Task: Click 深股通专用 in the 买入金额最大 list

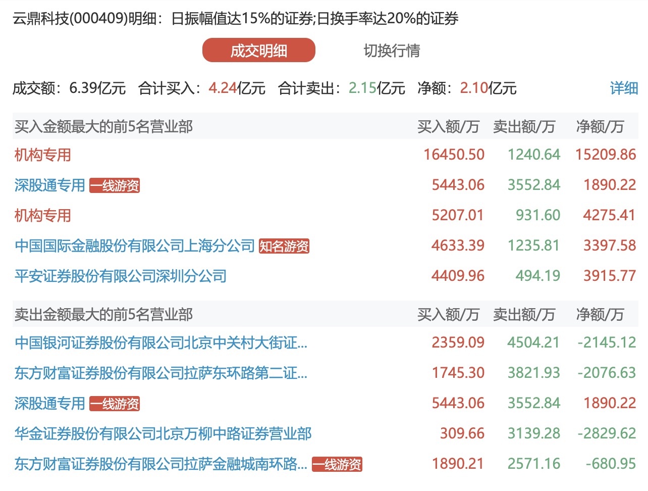Action: tap(49, 185)
